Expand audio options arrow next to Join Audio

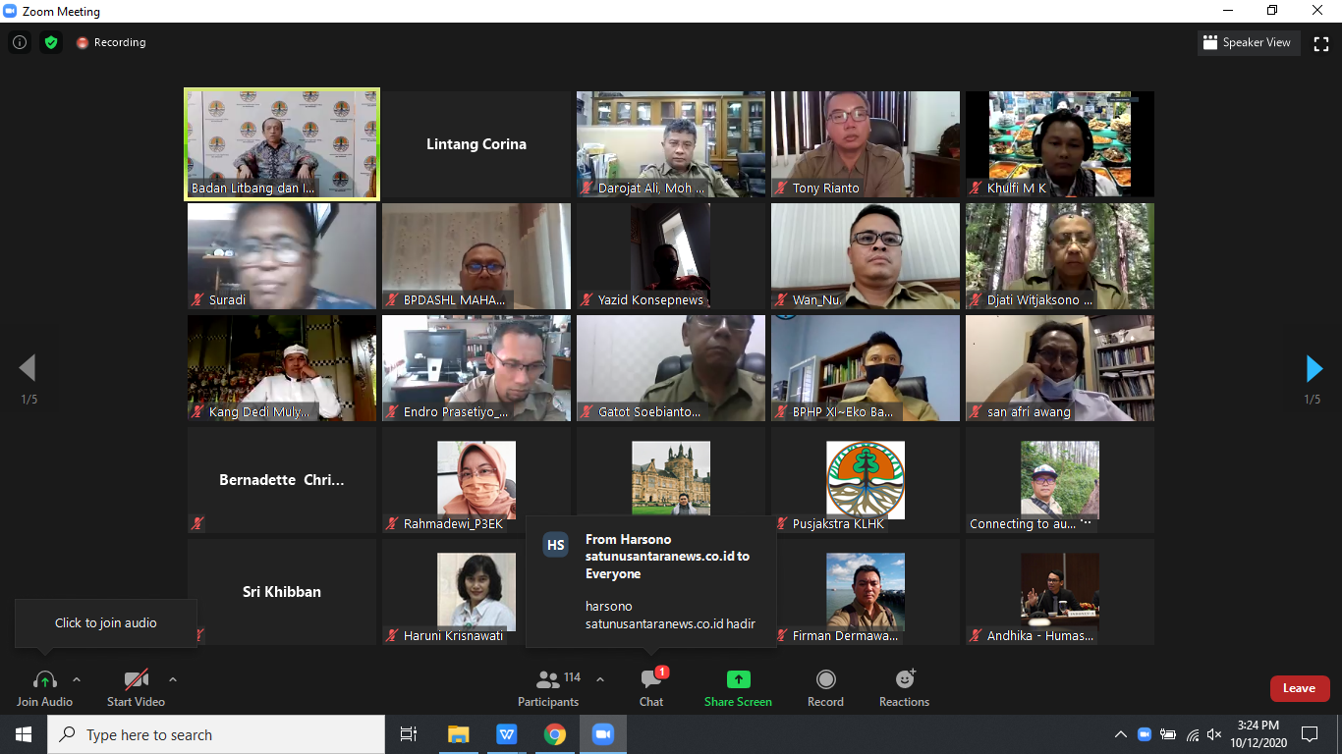77,679
